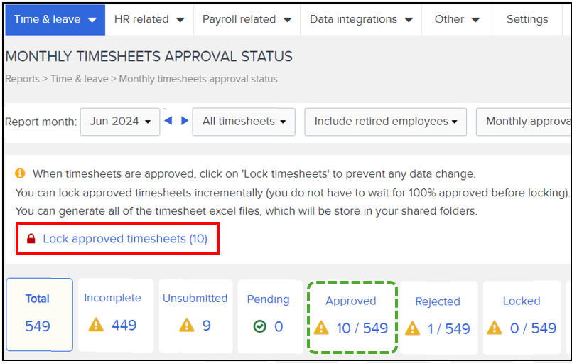Expand the All timesheets filter dropdown
This screenshot has height=364, width=572.
244,122
